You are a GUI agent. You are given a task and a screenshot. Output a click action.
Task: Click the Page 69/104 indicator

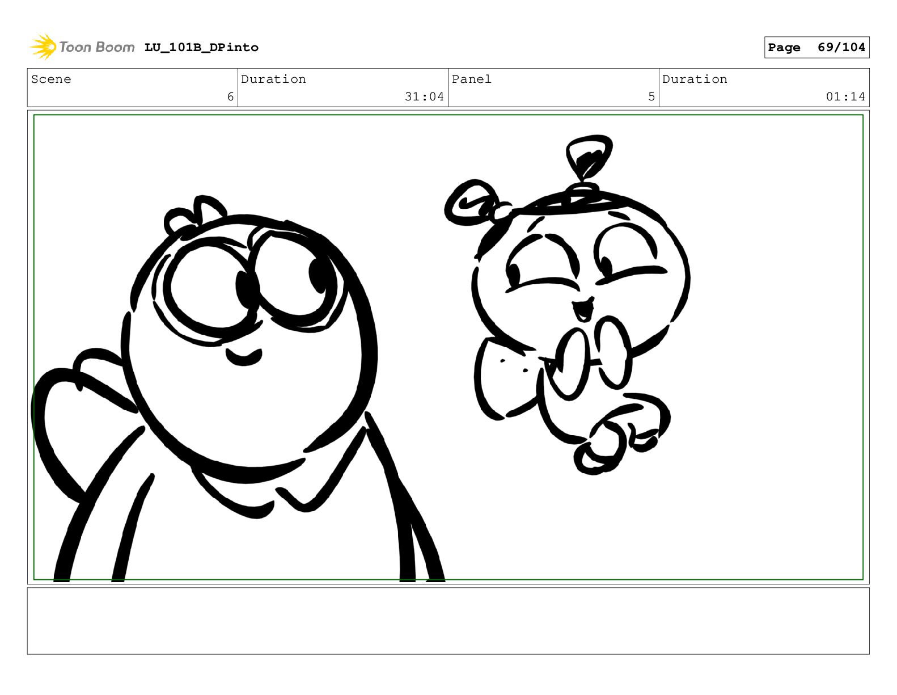(816, 48)
